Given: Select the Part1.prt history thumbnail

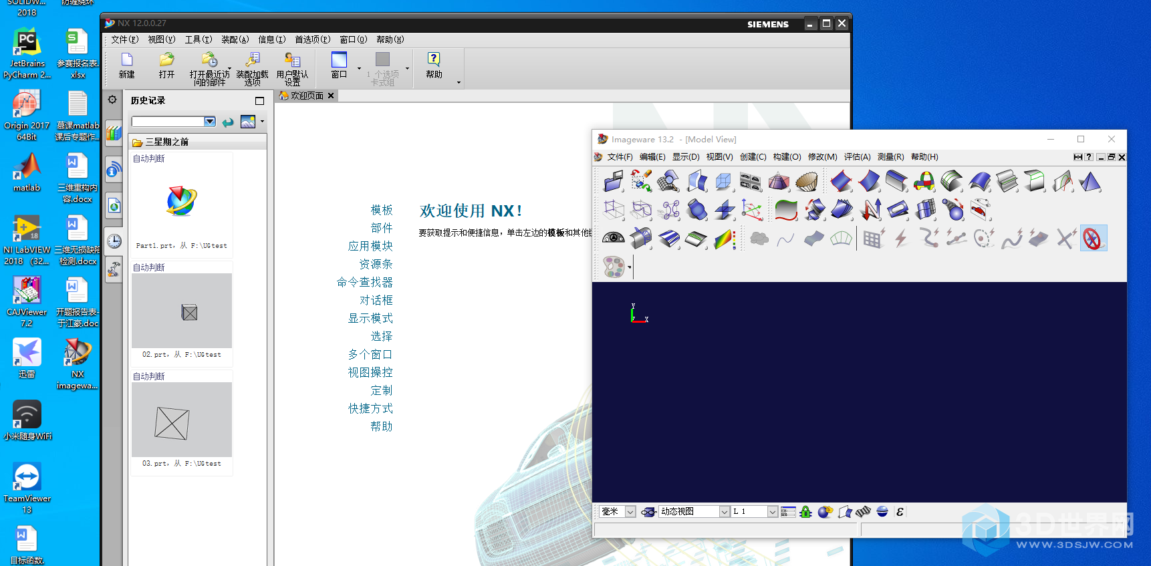Looking at the screenshot, I should tap(181, 202).
